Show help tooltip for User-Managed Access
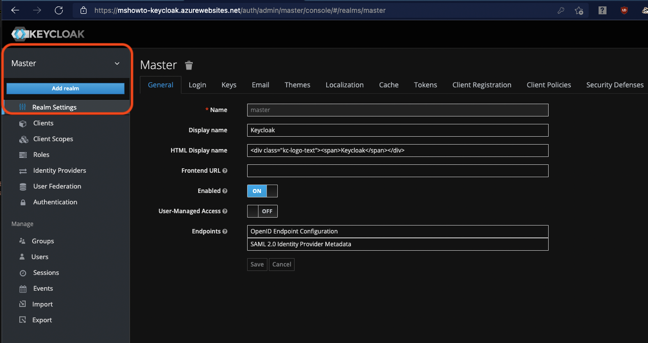The image size is (648, 343). [225, 211]
